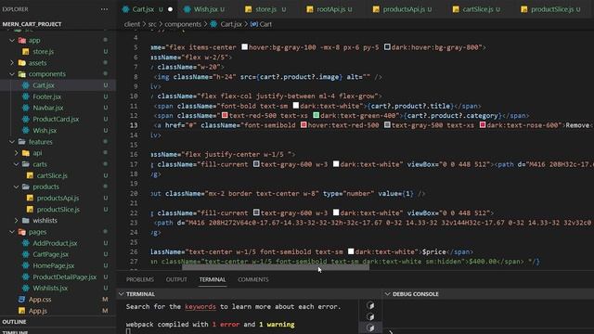Viewport: 594px width, 334px height.
Task: Click the src breadcrumb segment
Action: (x=152, y=24)
